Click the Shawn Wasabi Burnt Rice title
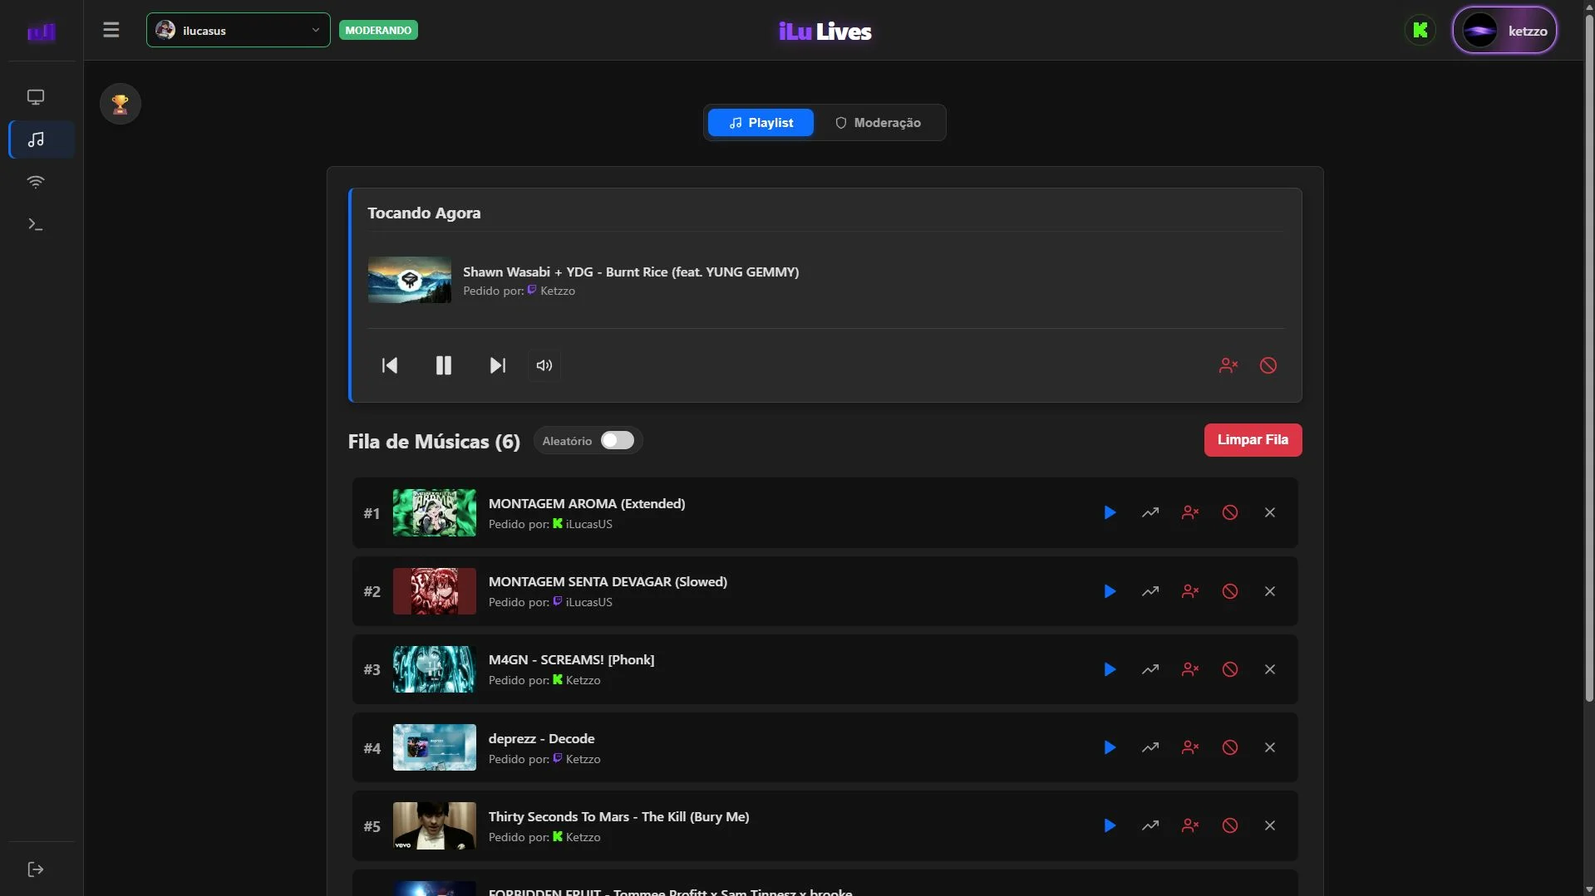The width and height of the screenshot is (1595, 896). [x=631, y=272]
